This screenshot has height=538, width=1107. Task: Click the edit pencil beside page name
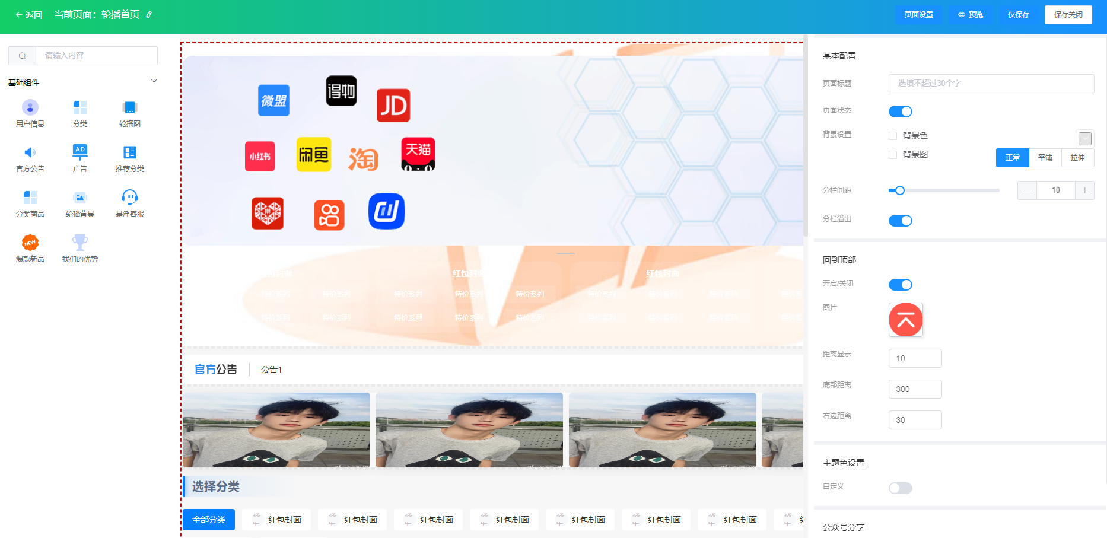(149, 15)
